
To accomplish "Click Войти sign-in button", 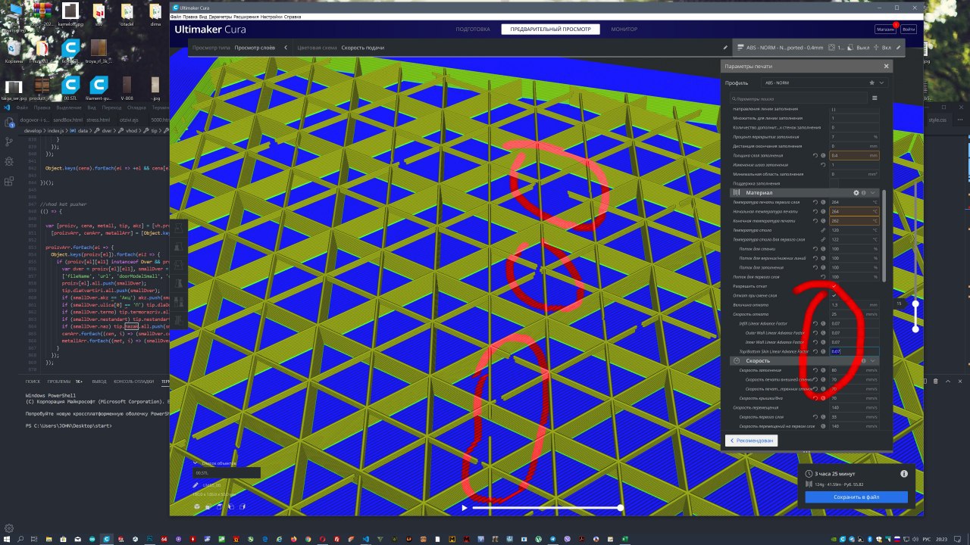I will click(909, 30).
